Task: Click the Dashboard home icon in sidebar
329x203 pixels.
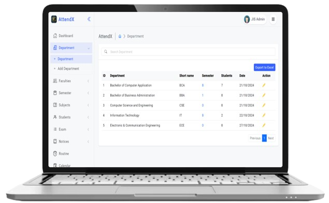Action: click(55, 36)
